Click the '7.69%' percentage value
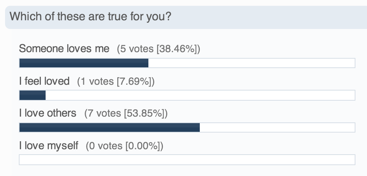This screenshot has width=367, height=176. (x=134, y=81)
